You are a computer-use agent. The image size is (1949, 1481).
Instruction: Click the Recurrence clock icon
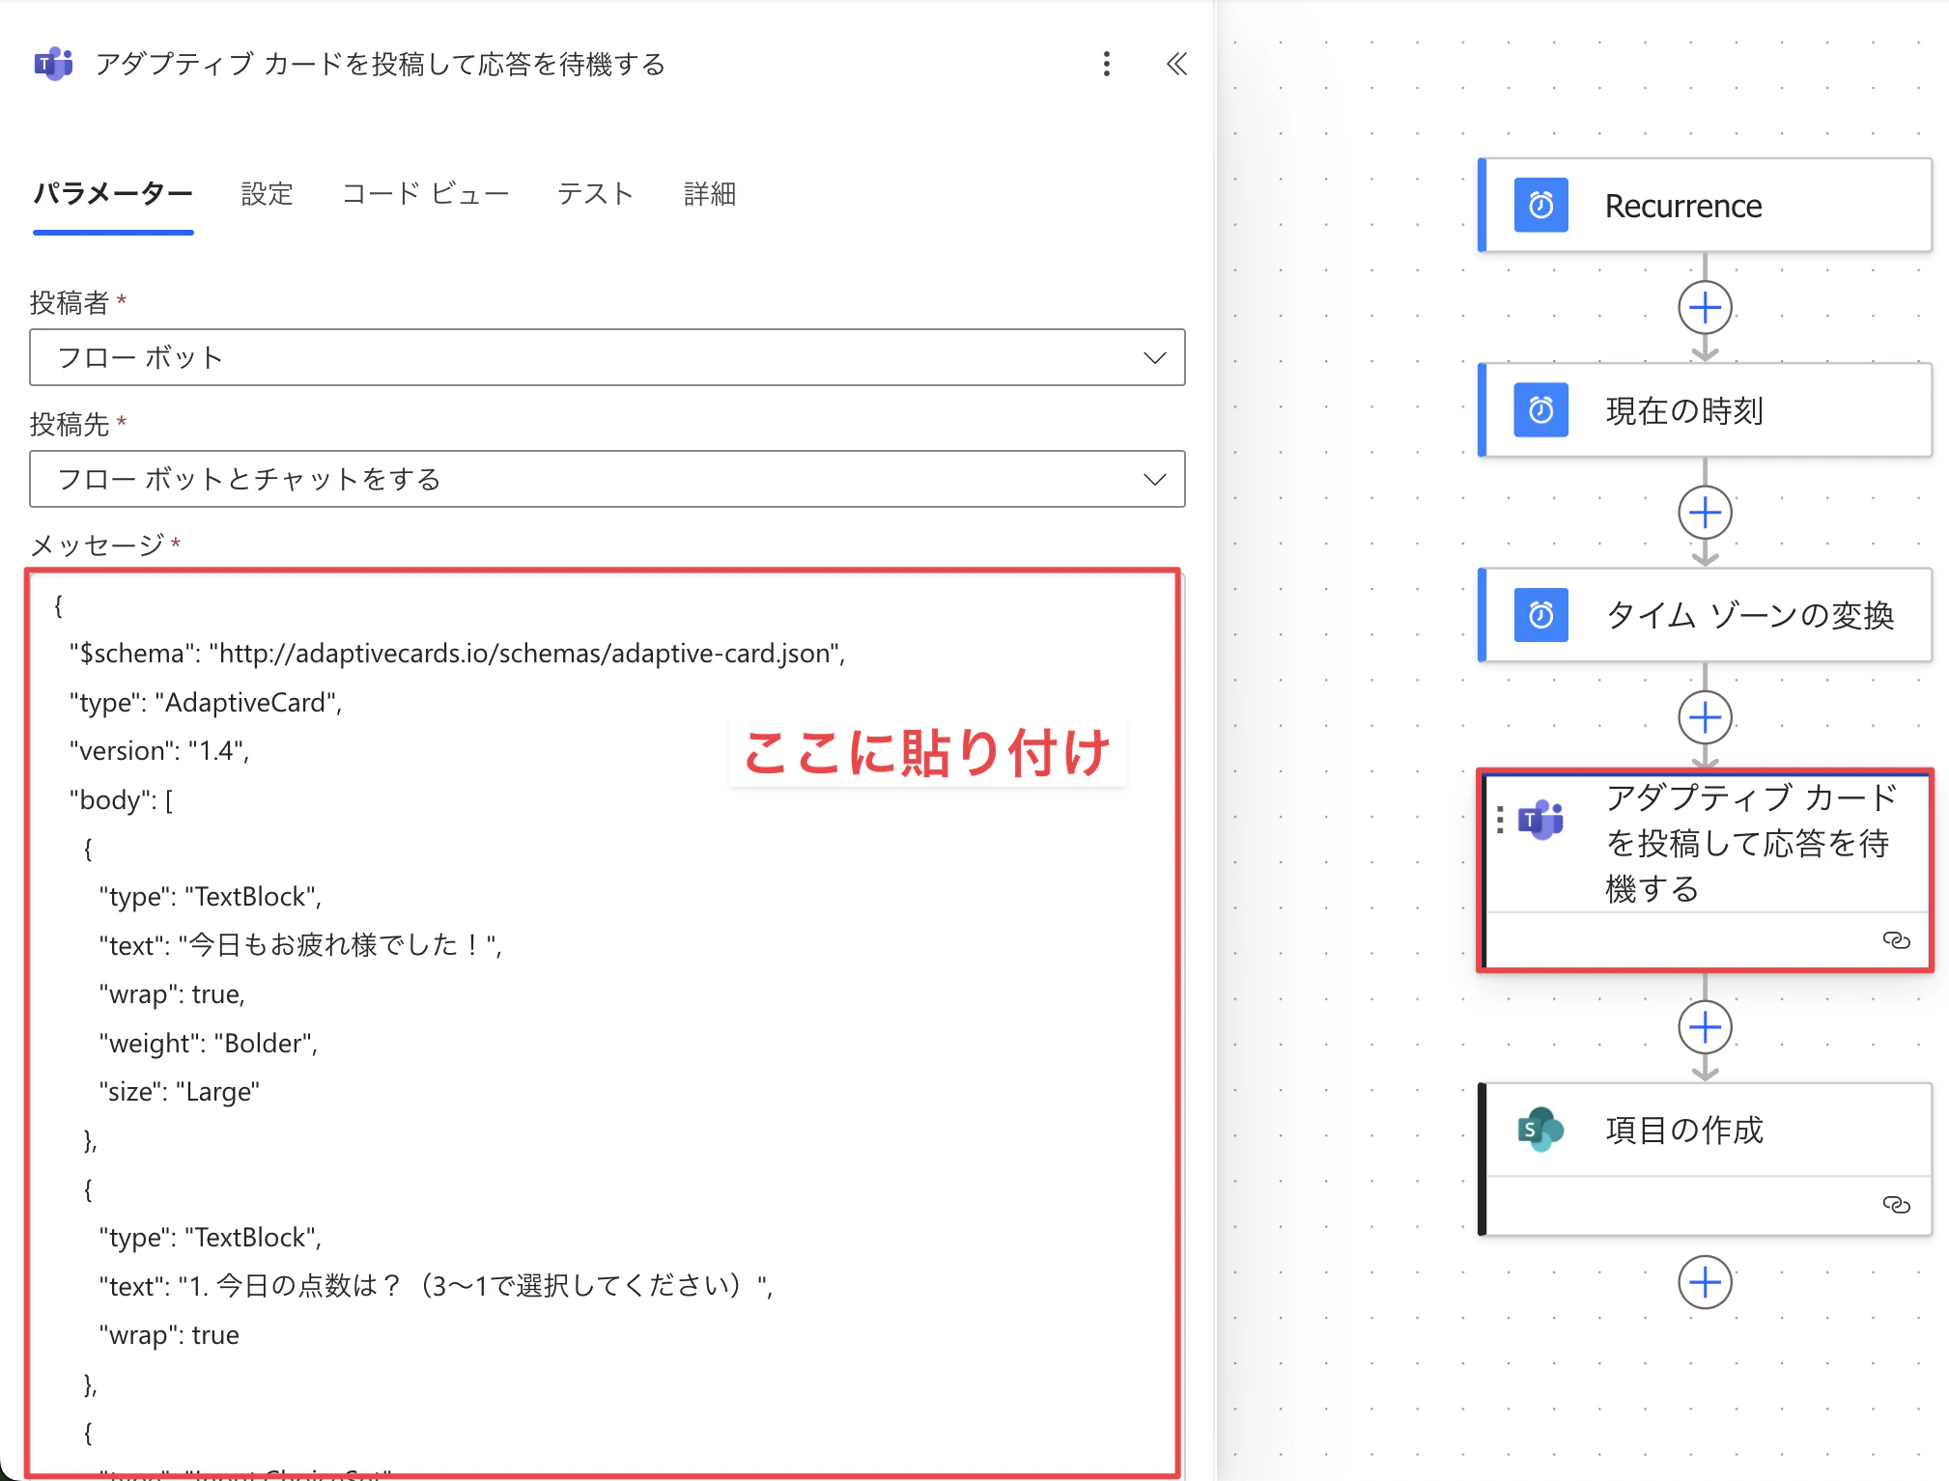tap(1540, 205)
